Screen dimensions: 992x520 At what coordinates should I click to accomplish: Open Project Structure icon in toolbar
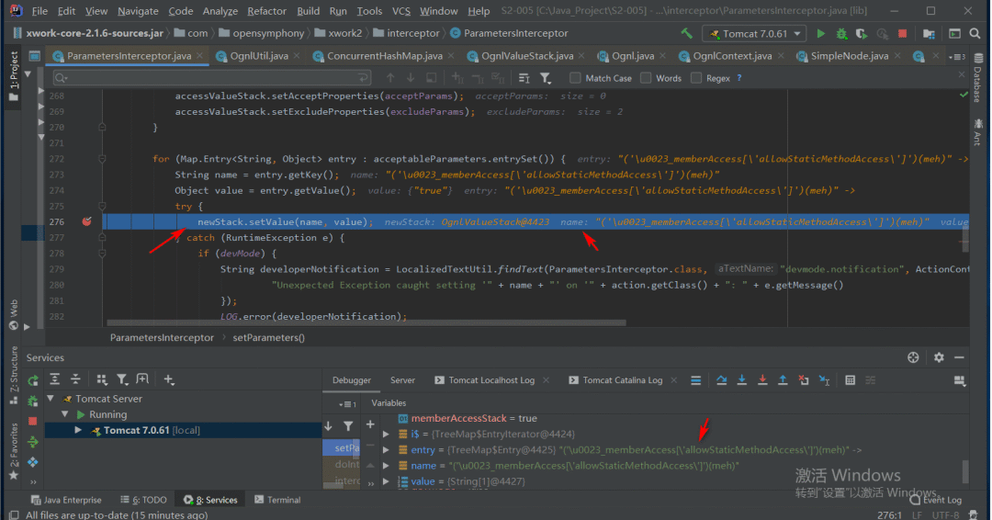point(930,33)
